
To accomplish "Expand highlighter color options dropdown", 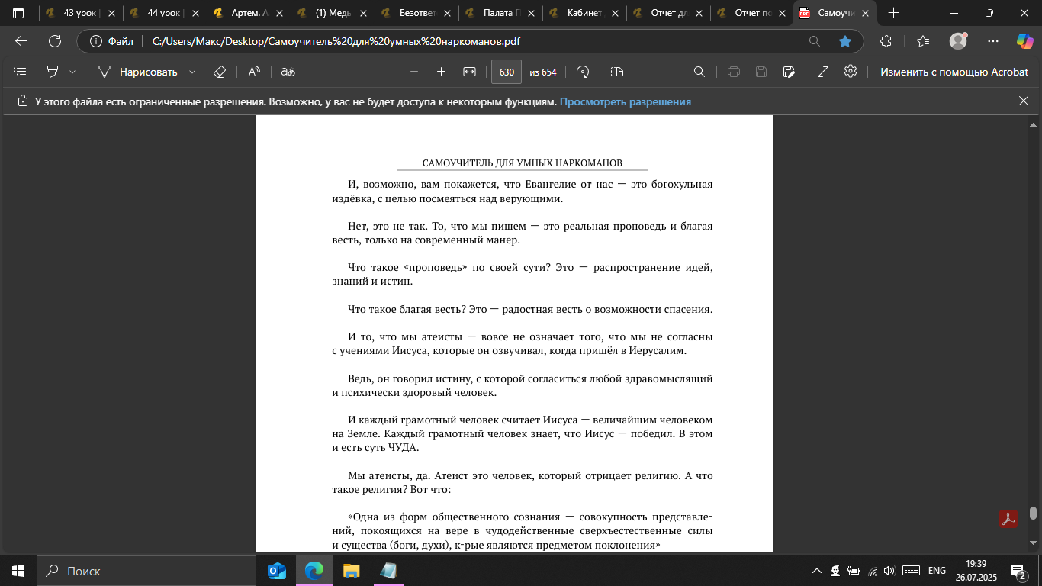I will [72, 72].
